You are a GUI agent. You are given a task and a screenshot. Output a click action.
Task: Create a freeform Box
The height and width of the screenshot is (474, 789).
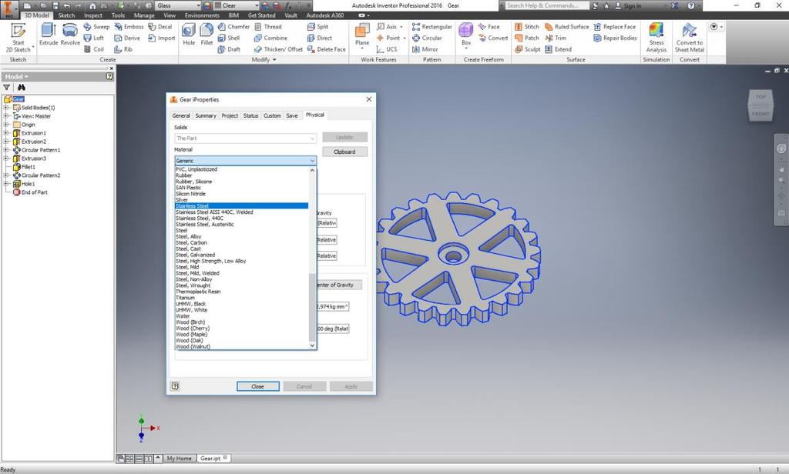(x=466, y=35)
